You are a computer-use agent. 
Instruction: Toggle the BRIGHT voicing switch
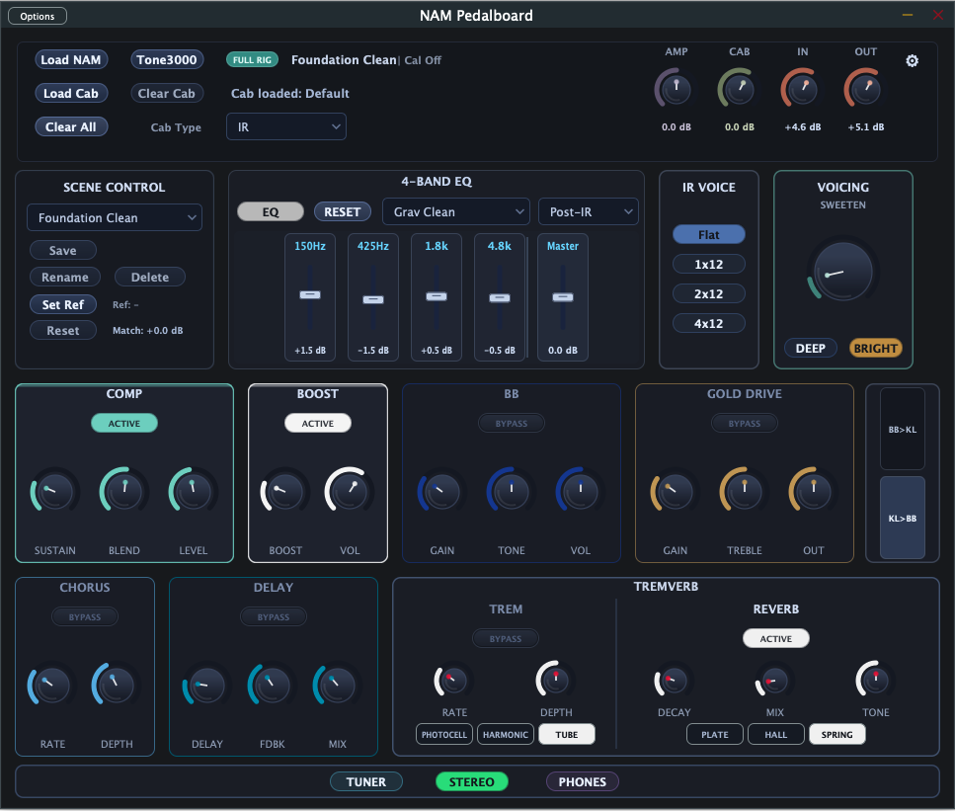click(x=876, y=348)
